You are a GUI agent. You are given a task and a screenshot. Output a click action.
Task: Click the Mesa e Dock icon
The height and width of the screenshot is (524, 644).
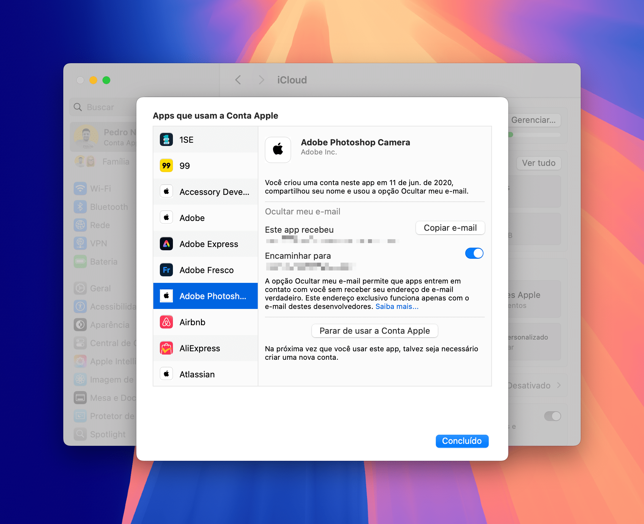pyautogui.click(x=80, y=398)
